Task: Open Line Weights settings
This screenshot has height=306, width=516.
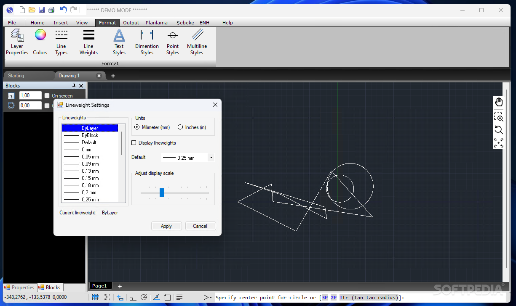Action: [88, 42]
